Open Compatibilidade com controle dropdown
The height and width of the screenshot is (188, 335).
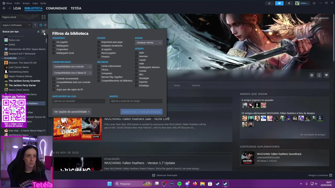coord(72,67)
